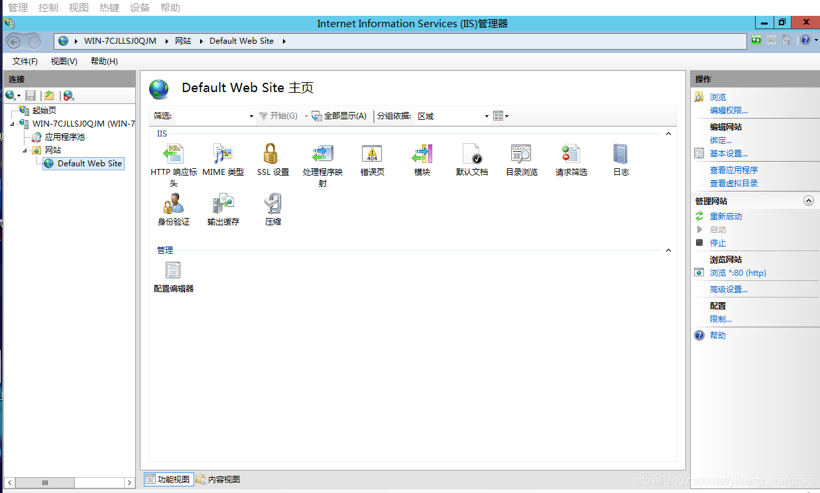Open 配置编辑器 feature icon

click(174, 270)
